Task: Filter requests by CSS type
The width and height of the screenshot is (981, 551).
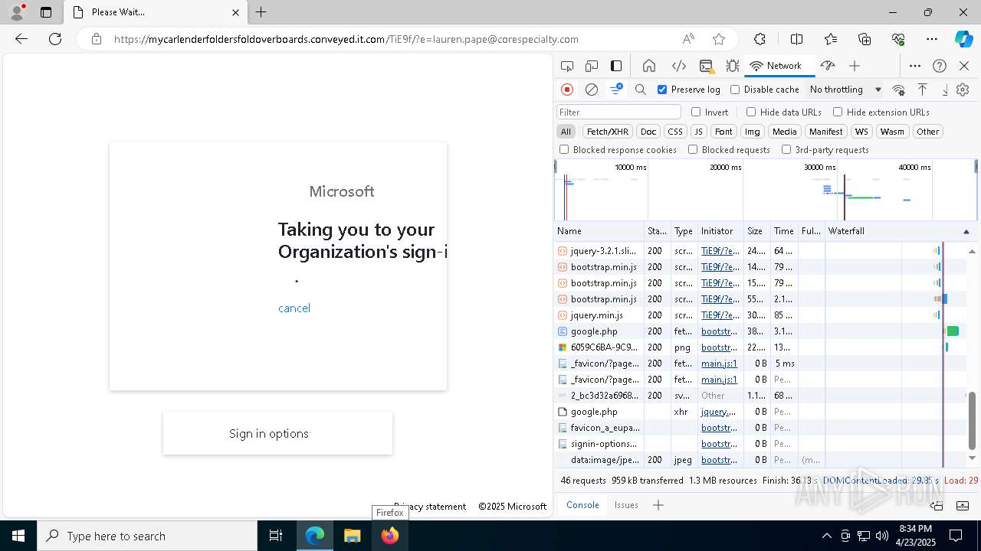Action: 674,132
